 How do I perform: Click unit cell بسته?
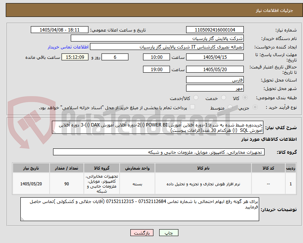coord(137,184)
